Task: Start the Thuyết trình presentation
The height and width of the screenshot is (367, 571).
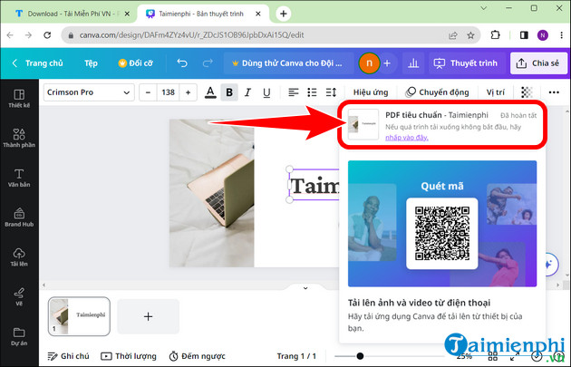Action: [465, 63]
